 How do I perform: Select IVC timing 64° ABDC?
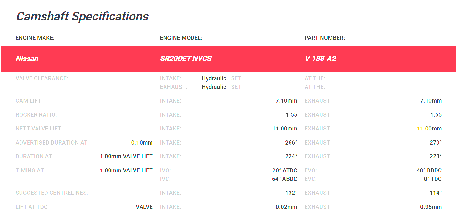[284, 179]
